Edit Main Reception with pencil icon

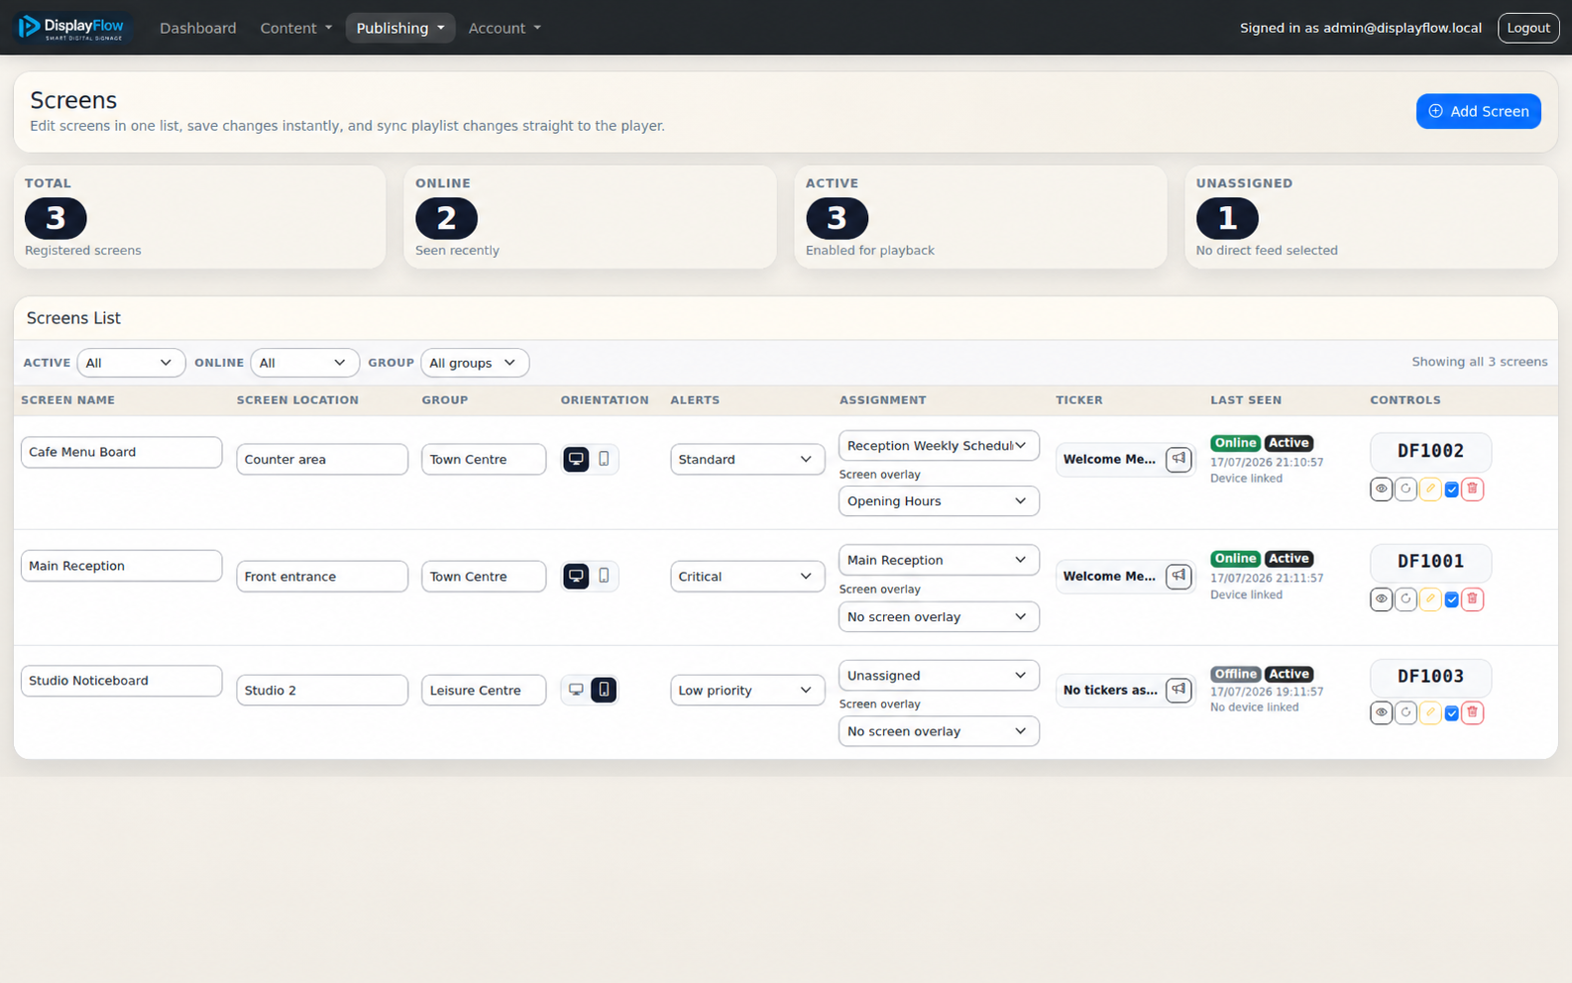[1429, 599]
